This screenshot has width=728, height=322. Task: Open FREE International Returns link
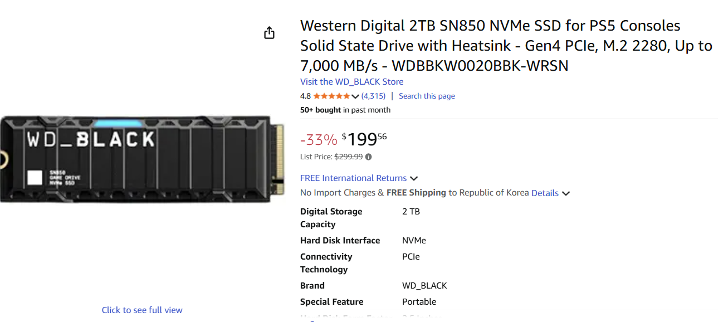(353, 178)
